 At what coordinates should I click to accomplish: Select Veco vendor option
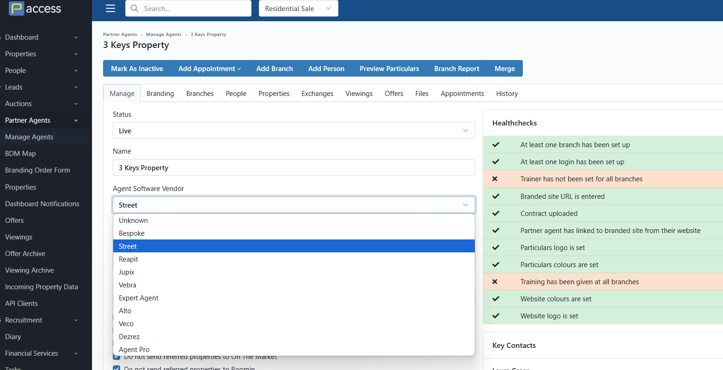[x=294, y=324]
